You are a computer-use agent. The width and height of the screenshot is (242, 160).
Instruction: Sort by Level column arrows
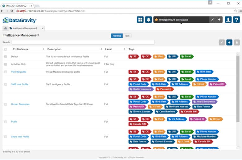(x=124, y=49)
